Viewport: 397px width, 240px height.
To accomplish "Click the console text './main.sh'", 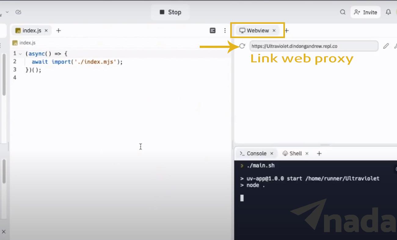I will [x=260, y=166].
